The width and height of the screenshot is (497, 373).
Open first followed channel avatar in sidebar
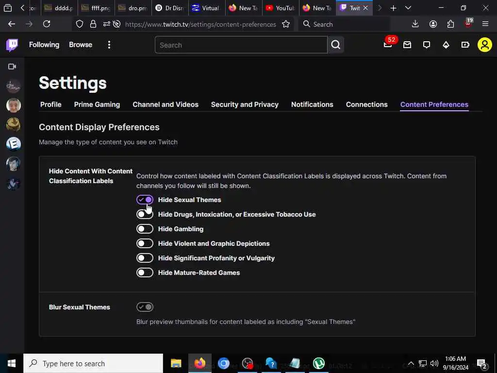point(13,86)
